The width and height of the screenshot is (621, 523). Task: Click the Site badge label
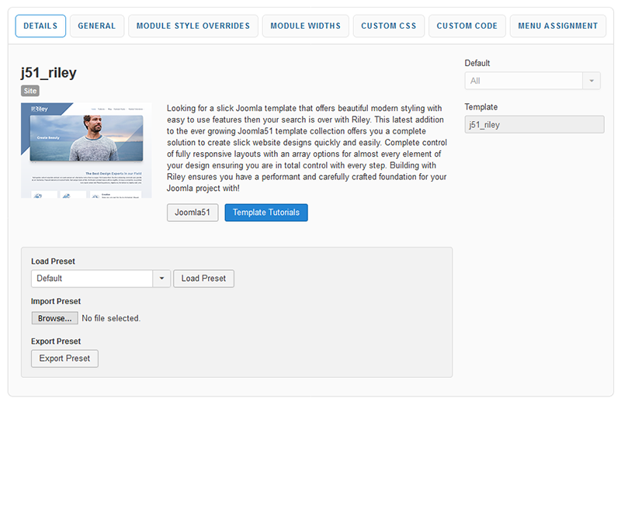30,91
